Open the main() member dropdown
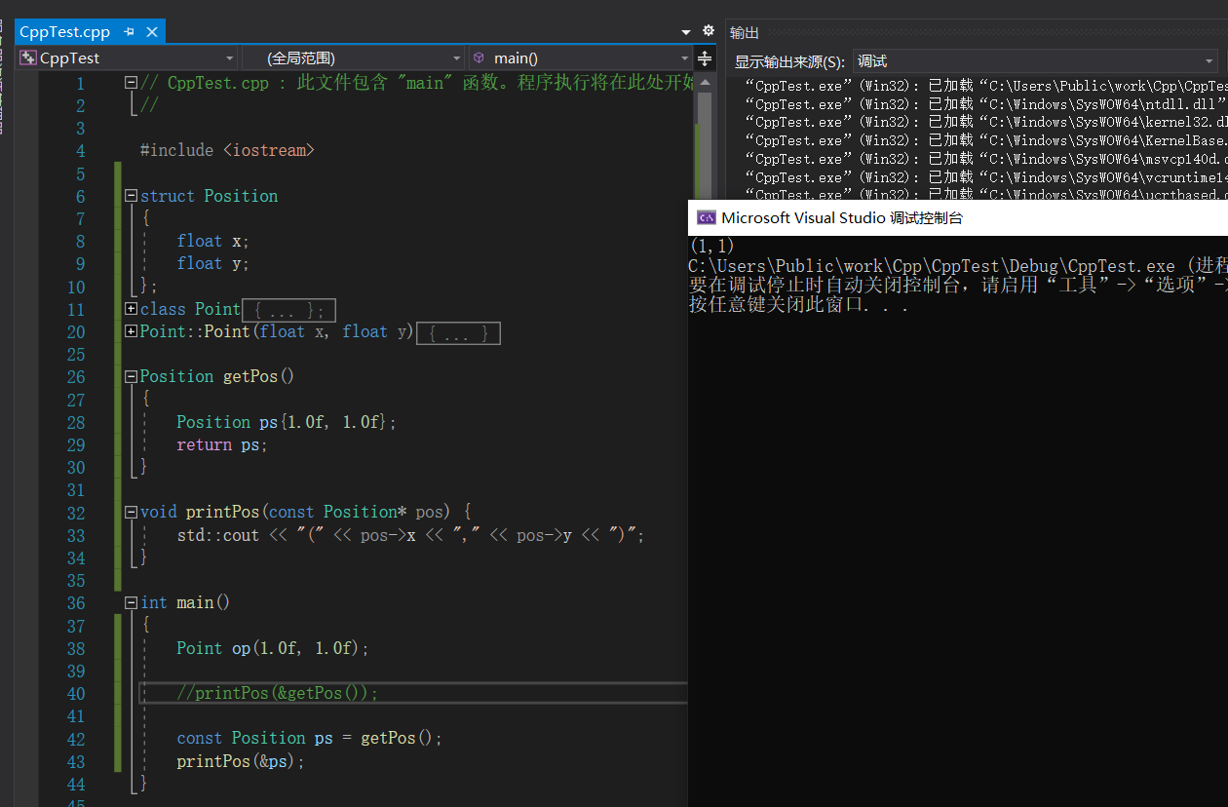The image size is (1228, 807). point(684,58)
